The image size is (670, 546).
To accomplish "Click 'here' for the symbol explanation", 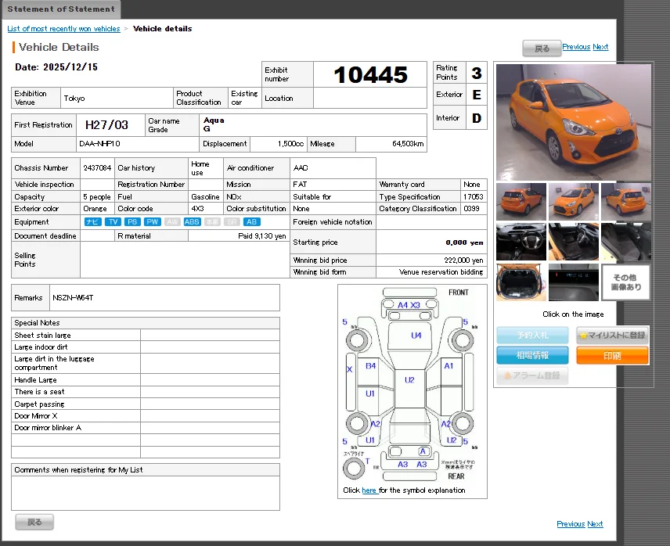I will tap(369, 490).
